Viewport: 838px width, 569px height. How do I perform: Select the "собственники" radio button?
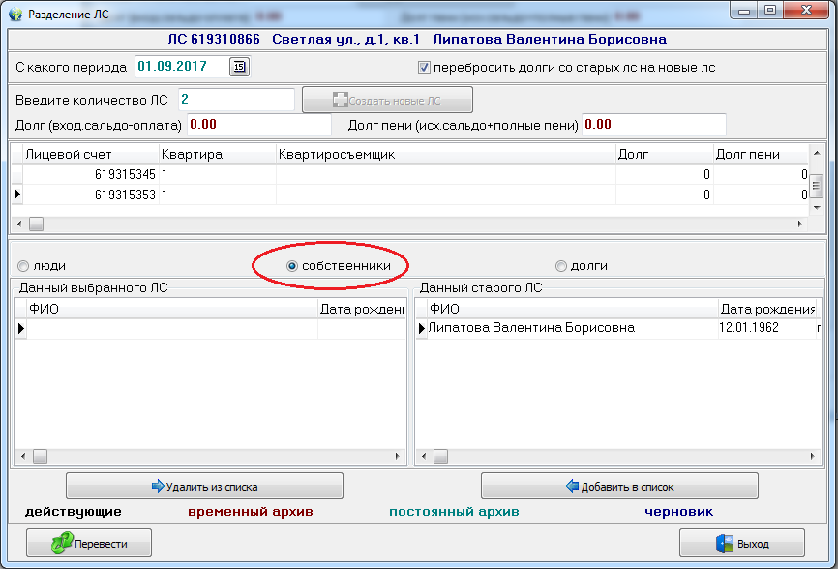[292, 266]
